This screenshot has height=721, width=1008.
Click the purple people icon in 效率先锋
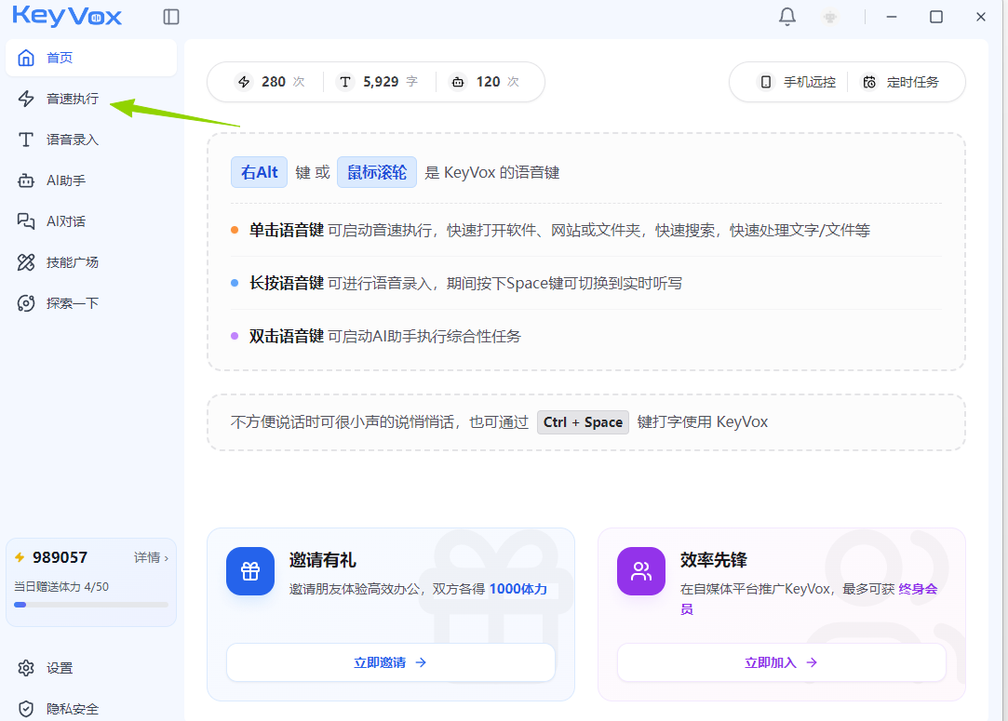(641, 571)
